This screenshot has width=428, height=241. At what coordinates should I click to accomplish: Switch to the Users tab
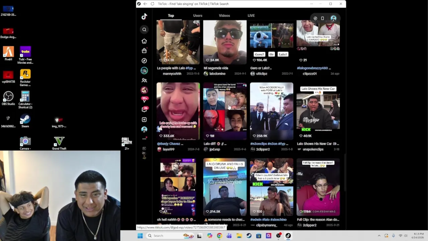(x=198, y=15)
